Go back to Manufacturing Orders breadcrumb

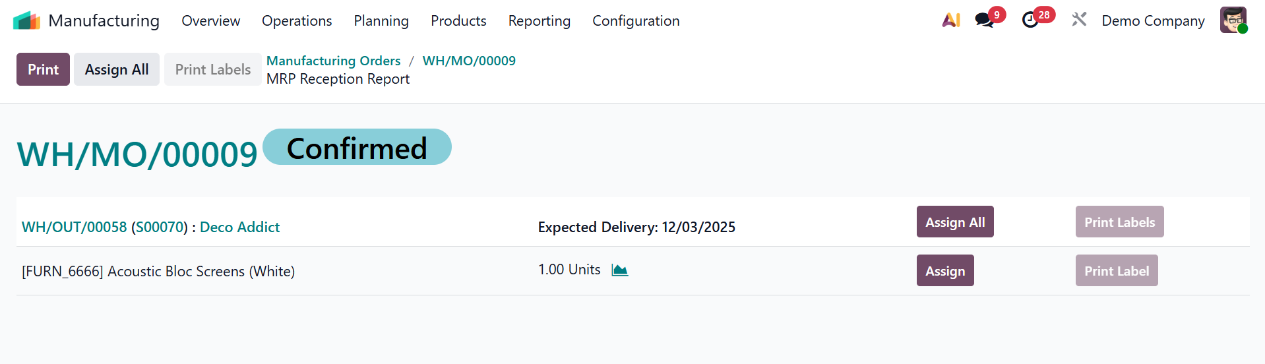[333, 61]
